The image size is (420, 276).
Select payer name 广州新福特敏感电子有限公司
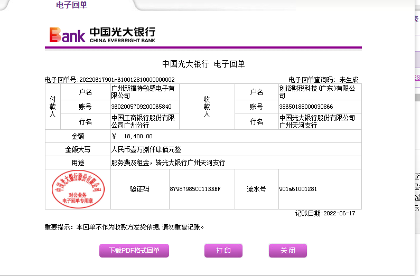pyautogui.click(x=143, y=92)
